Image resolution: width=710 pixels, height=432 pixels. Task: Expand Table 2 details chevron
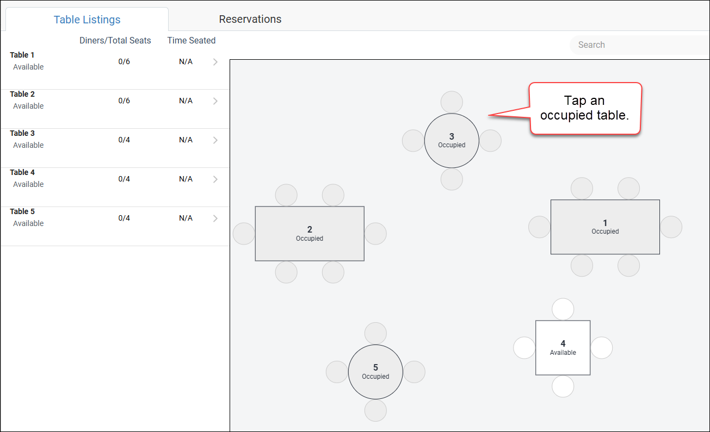(215, 101)
